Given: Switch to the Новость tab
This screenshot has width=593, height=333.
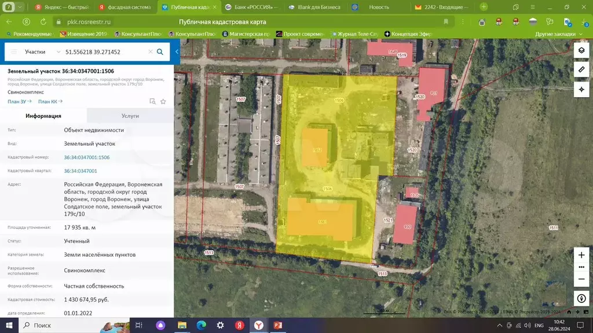Looking at the screenshot, I should point(378,7).
